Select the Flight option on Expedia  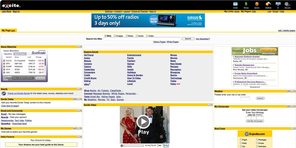click(x=240, y=139)
